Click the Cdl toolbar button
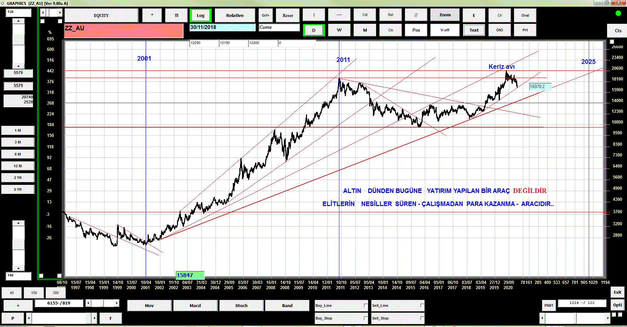The image size is (627, 327). 365,15
